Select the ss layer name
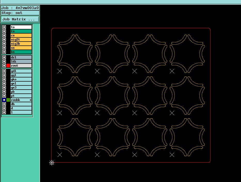Viewport: 241px width, 182px height. pos(21,48)
